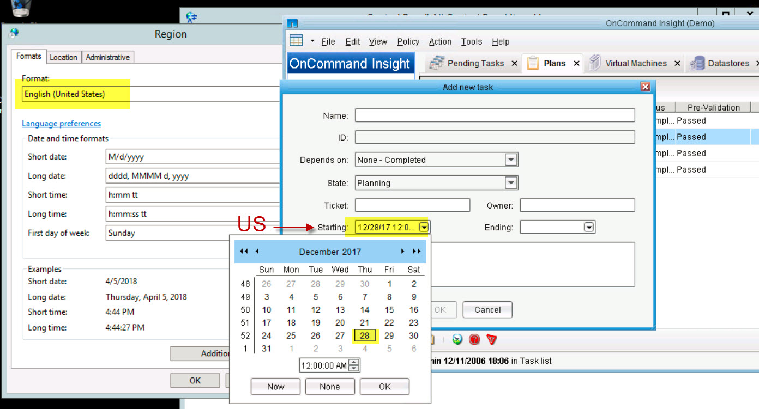The image size is (759, 409).
Task: Go to previous year in calendar
Action: [x=244, y=251]
